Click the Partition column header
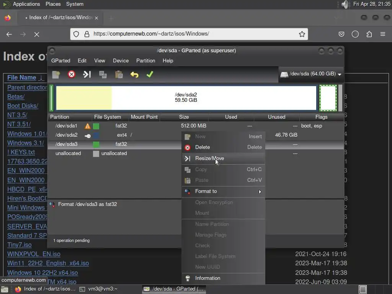 pyautogui.click(x=70, y=117)
